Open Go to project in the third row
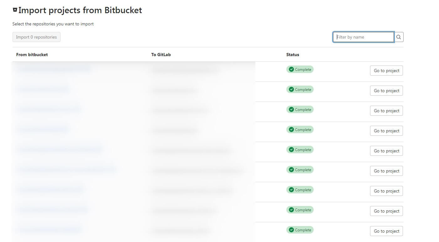The height and width of the screenshot is (242, 439). click(386, 111)
